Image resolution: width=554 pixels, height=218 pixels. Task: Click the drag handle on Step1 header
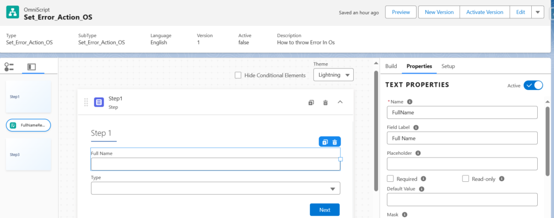pyautogui.click(x=86, y=102)
